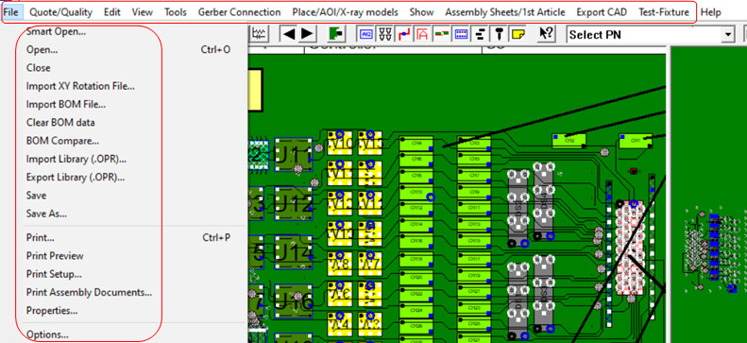Open the Select PN dropdown arrow

point(727,34)
